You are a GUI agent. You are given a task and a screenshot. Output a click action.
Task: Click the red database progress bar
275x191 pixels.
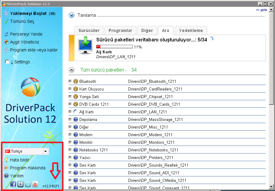click(x=114, y=47)
